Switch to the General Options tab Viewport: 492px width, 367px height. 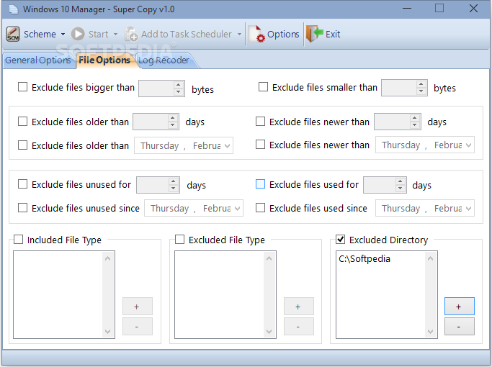tap(38, 60)
